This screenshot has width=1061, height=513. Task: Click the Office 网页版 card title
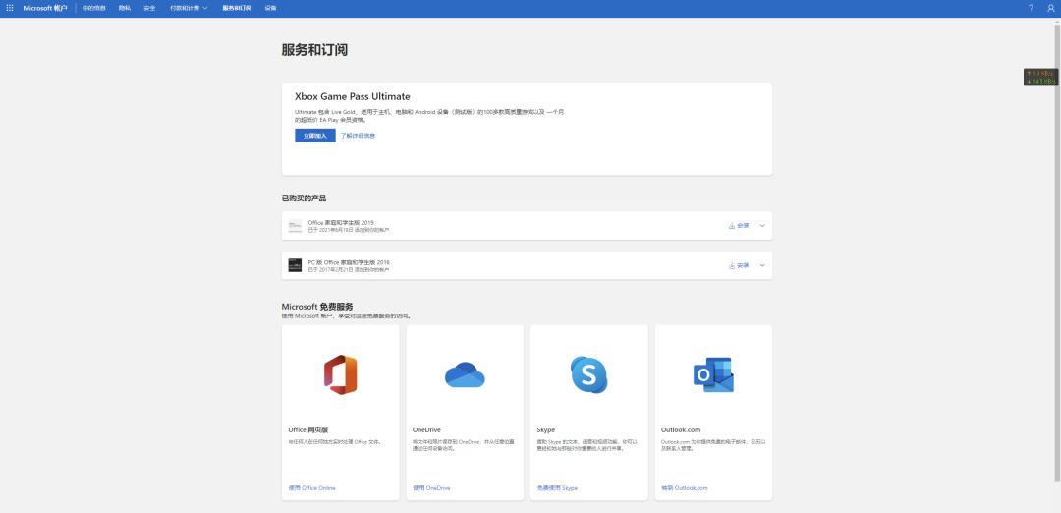coord(308,429)
